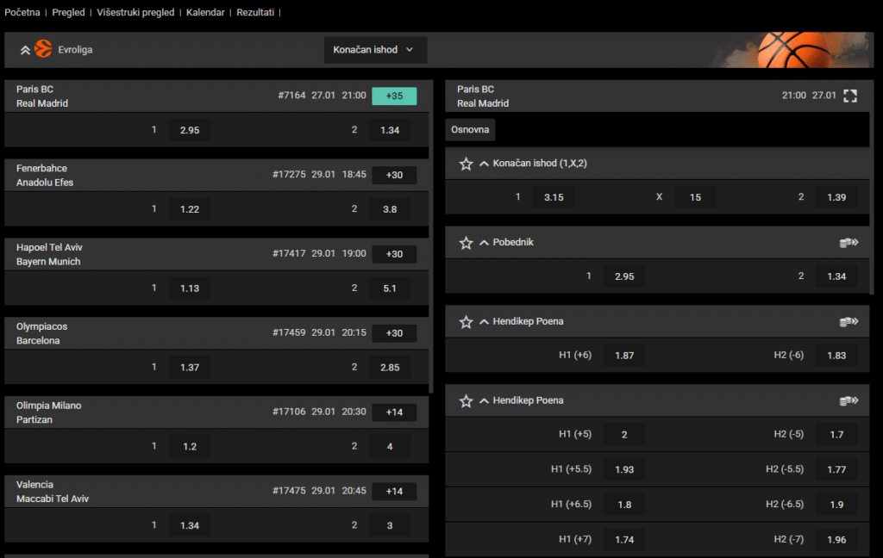Collapse the Pobednik market section
The height and width of the screenshot is (558, 883).
tap(484, 243)
